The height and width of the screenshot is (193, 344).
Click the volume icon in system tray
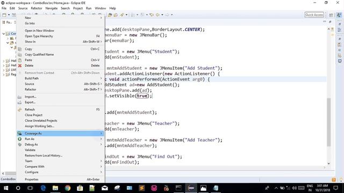pyautogui.click(x=294, y=188)
